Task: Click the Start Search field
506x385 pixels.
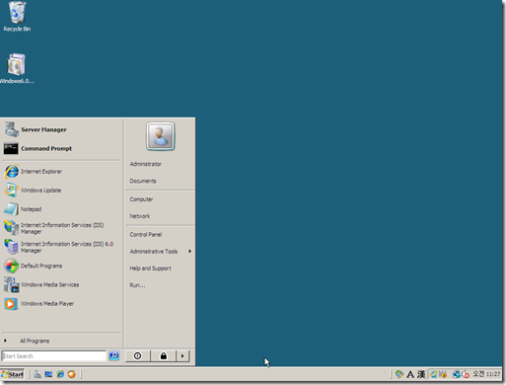Action: coord(53,356)
